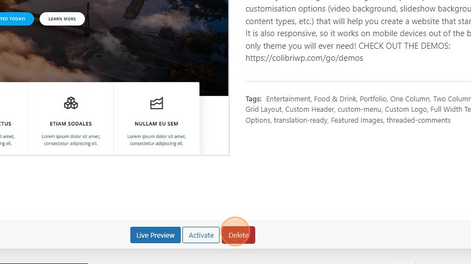This screenshot has width=471, height=264.
Task: Click Lorem ipsum text under Etiam Sodales
Action: 71,140
